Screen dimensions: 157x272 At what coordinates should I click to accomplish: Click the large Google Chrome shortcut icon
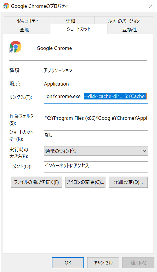coord(15,47)
